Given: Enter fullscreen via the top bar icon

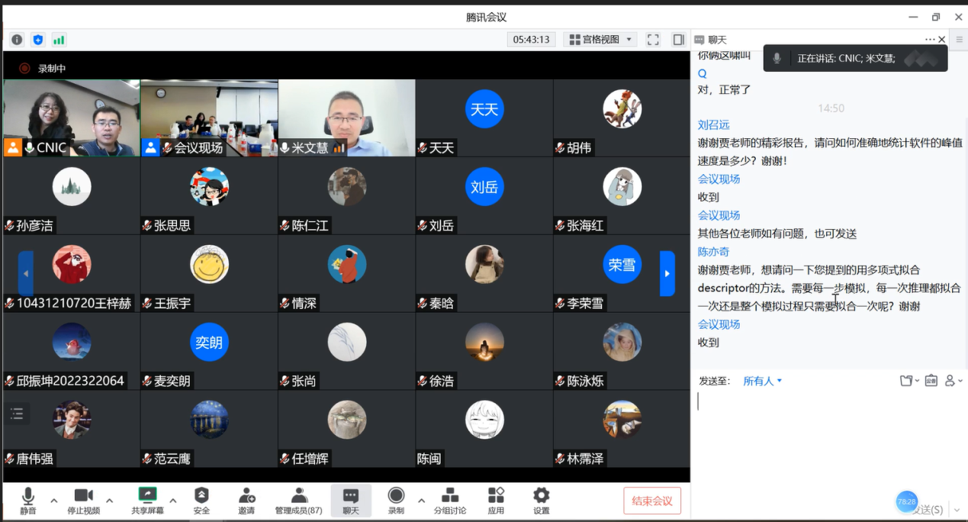Looking at the screenshot, I should (x=653, y=40).
